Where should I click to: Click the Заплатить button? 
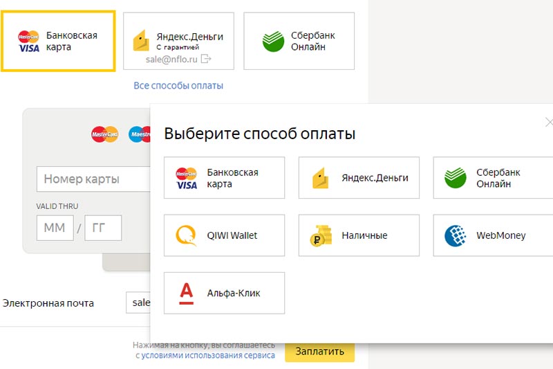pyautogui.click(x=319, y=352)
